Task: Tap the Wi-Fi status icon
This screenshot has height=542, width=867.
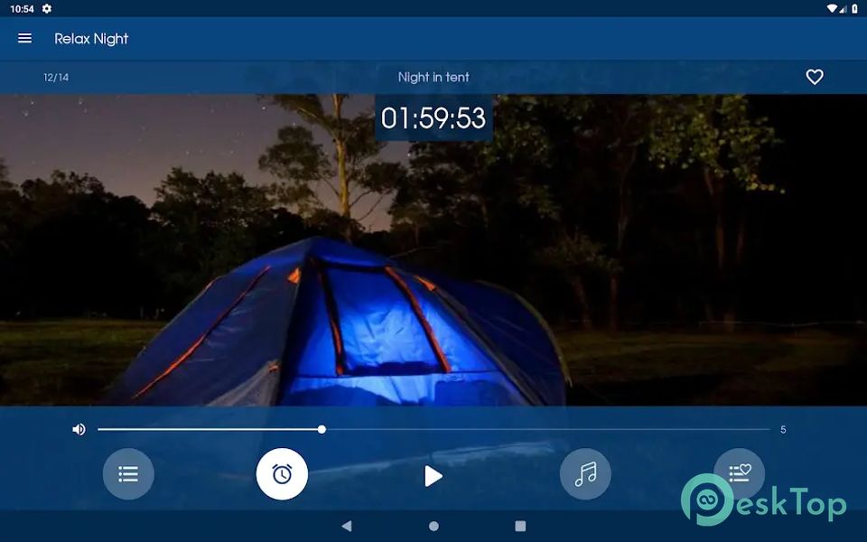Action: [x=832, y=9]
